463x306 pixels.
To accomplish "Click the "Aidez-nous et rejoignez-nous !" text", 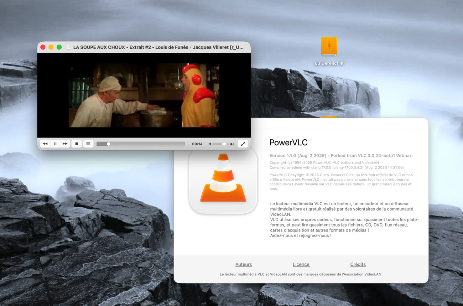I will click(301, 235).
